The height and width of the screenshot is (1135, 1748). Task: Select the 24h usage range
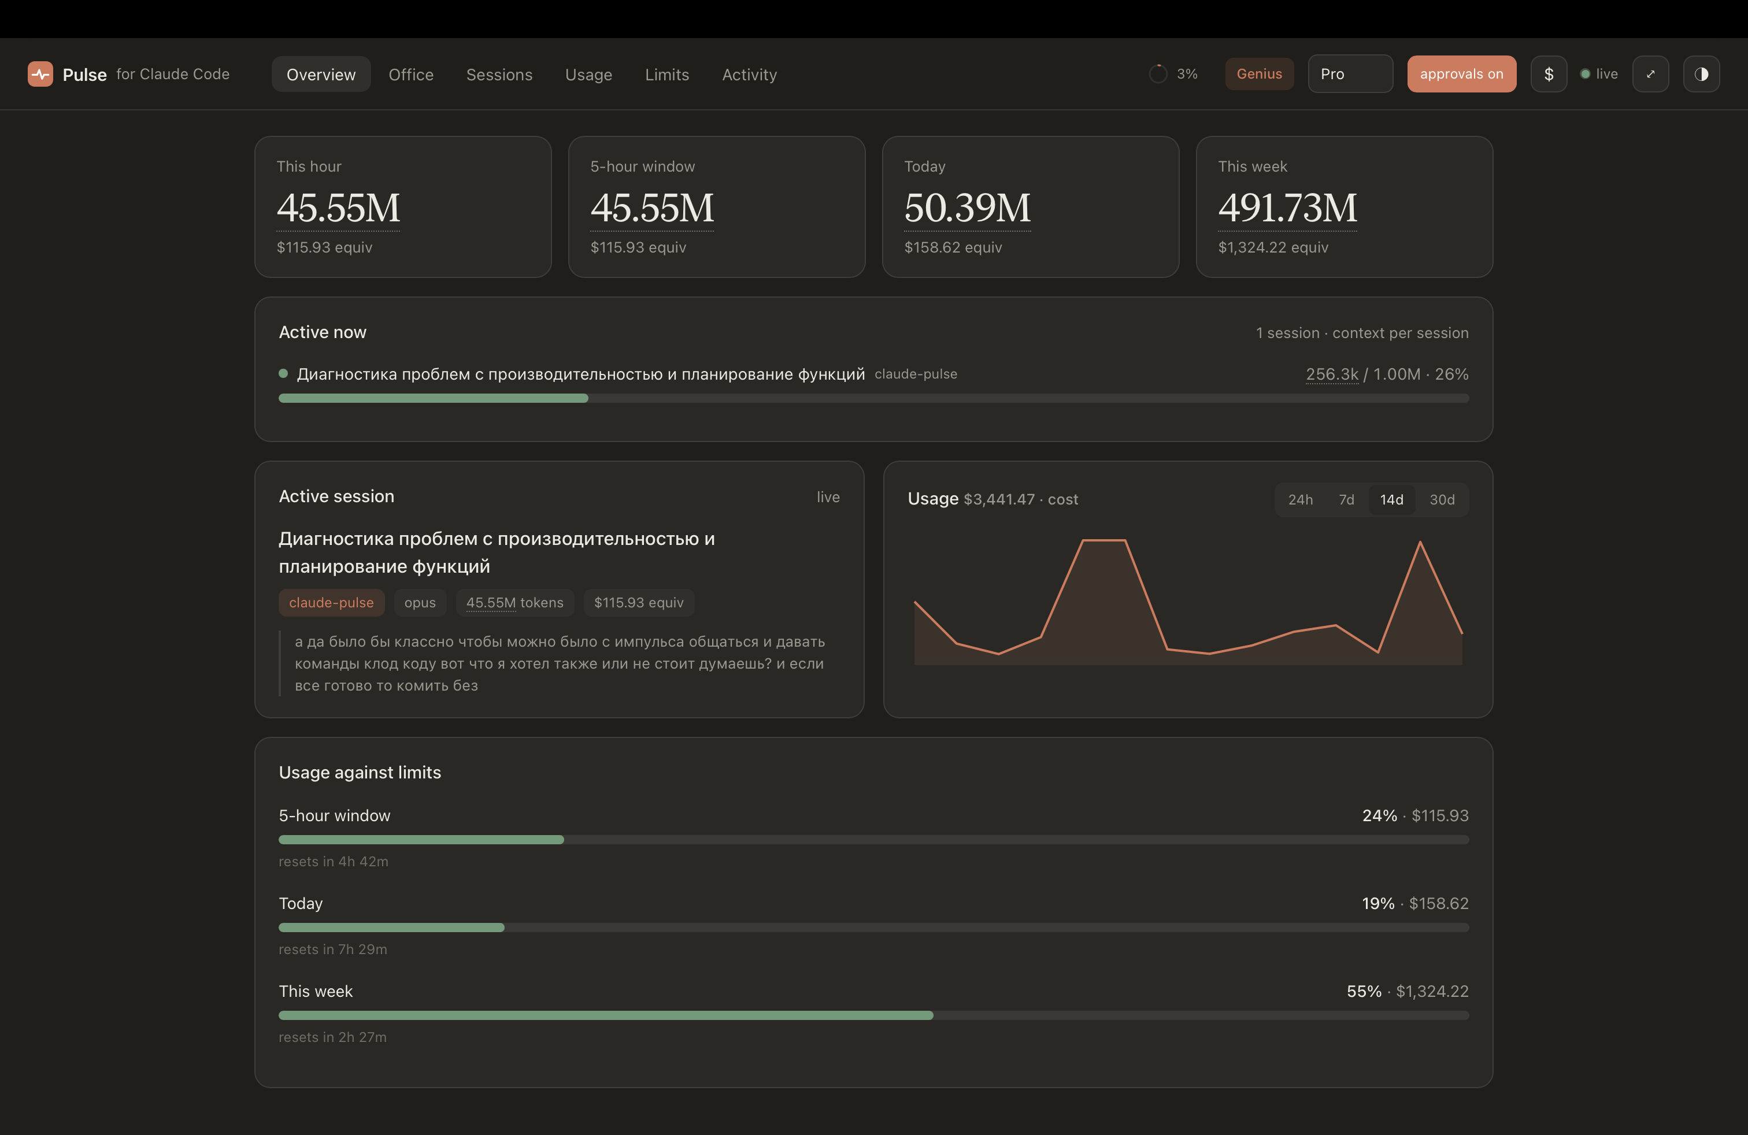coord(1300,500)
